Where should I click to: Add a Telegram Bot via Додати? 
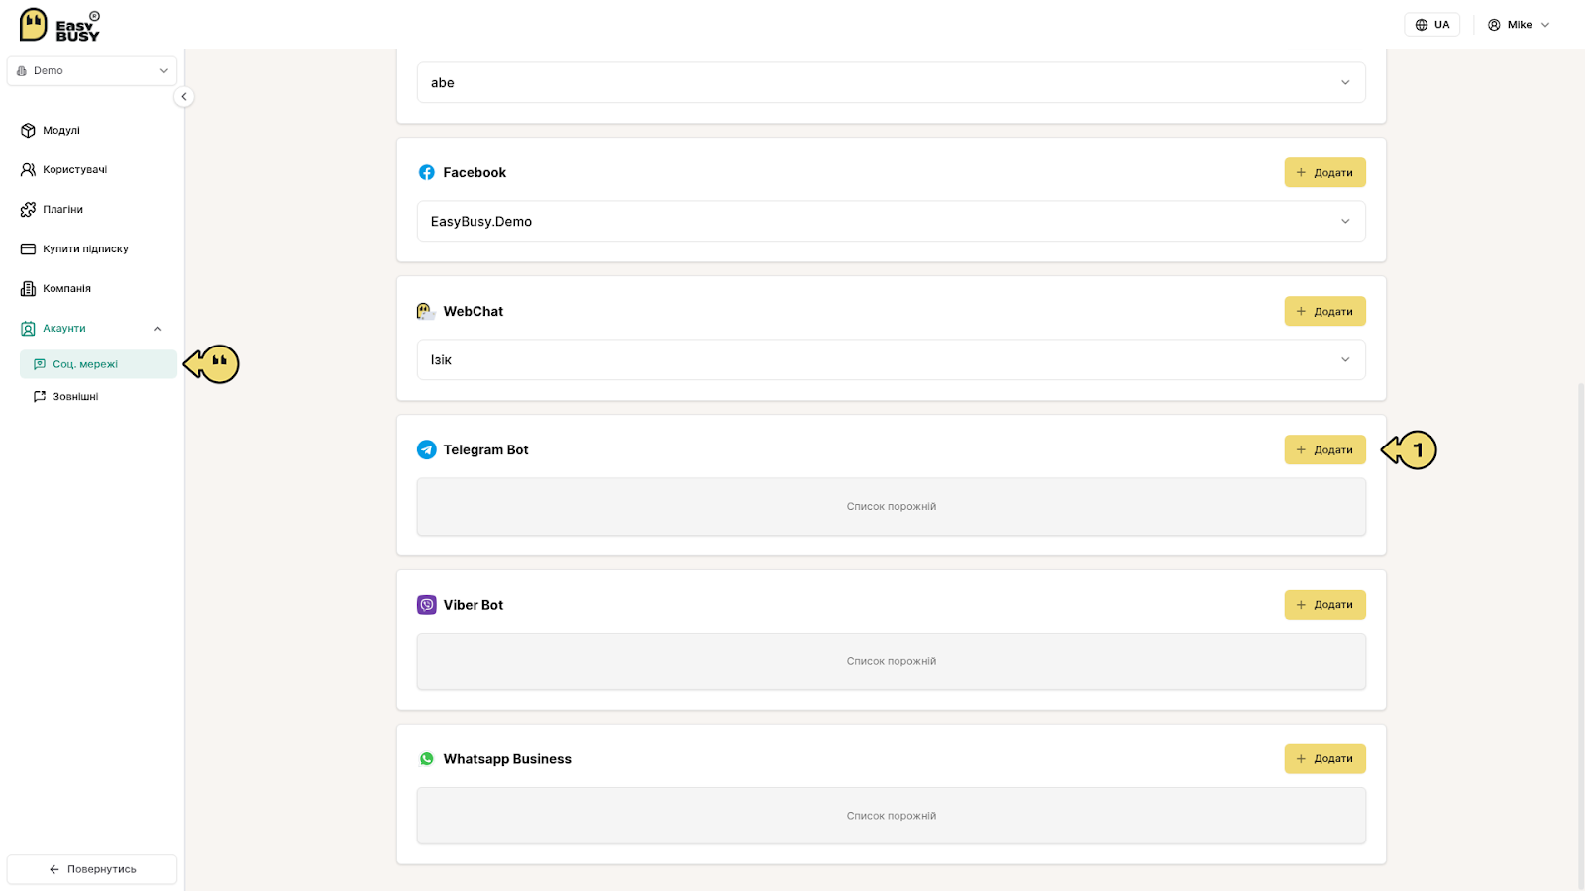click(1324, 449)
